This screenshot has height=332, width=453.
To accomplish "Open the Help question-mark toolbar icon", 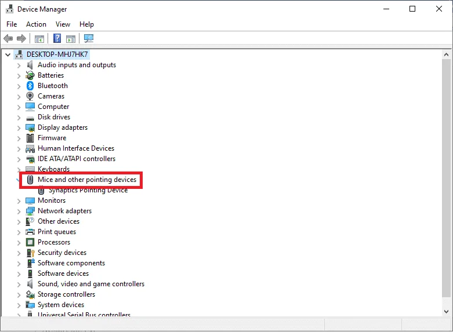I will (x=57, y=38).
